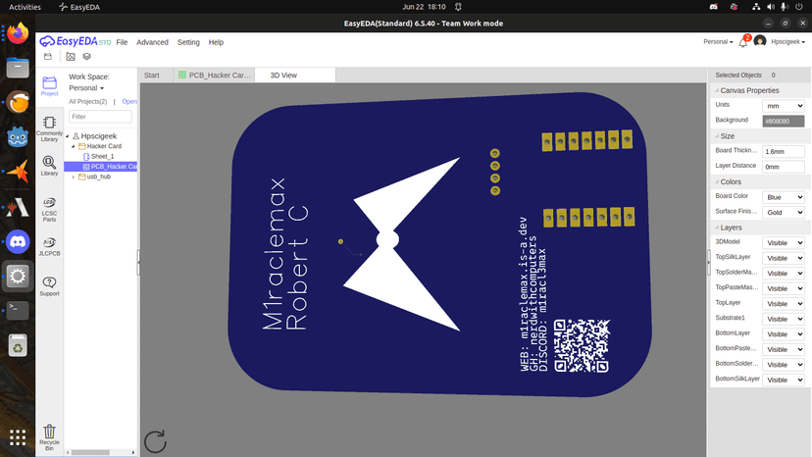This screenshot has width=812, height=457.
Task: Change 3DModel layer visibility setting
Action: (785, 242)
